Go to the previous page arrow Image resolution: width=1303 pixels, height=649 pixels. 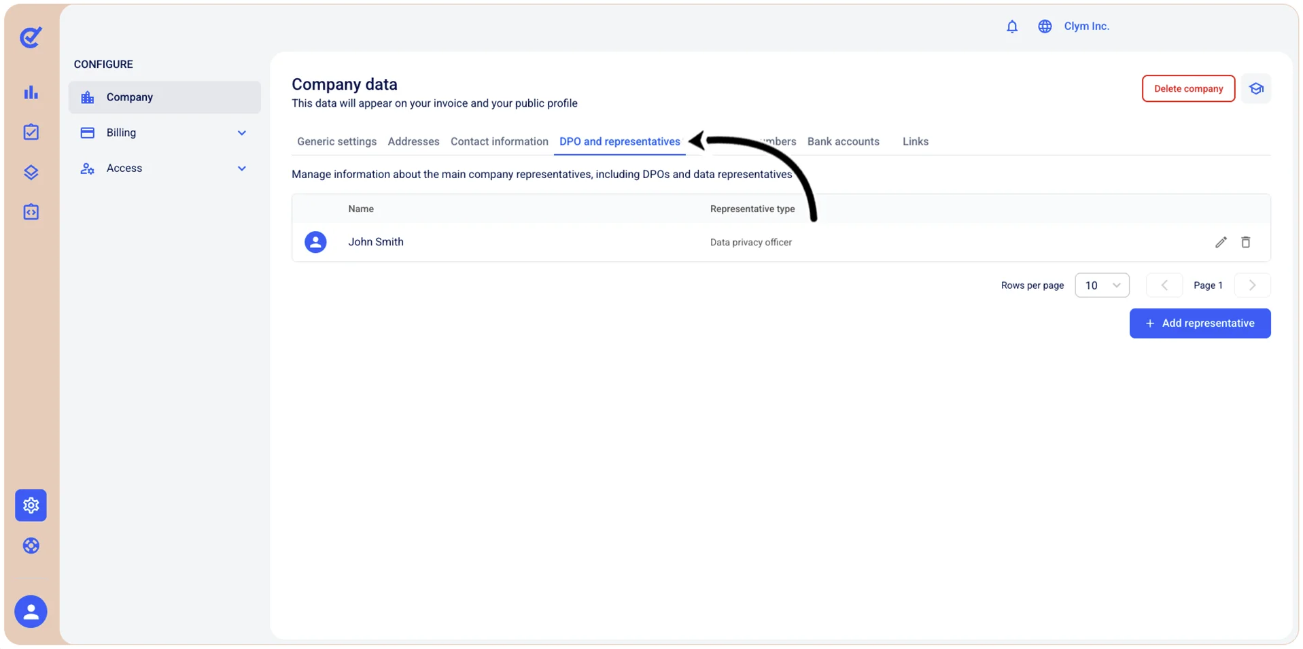[1164, 285]
